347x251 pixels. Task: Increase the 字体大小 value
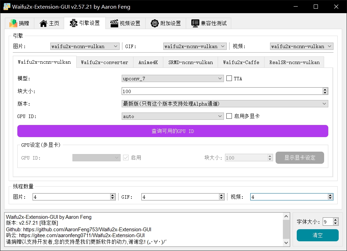point(336,220)
